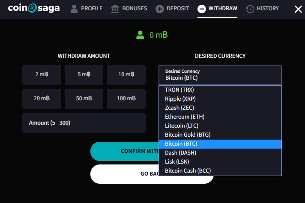Select the 2 mB amount button

click(x=42, y=75)
